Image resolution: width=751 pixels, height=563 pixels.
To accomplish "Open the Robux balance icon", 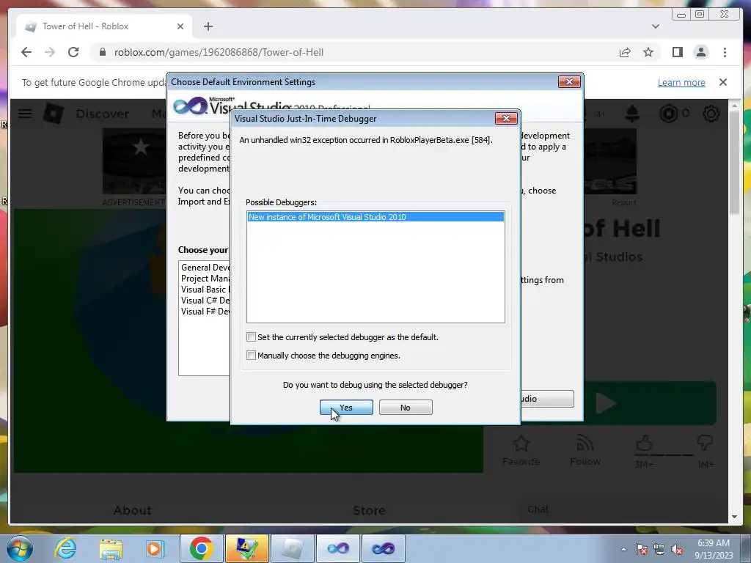I will coord(669,114).
